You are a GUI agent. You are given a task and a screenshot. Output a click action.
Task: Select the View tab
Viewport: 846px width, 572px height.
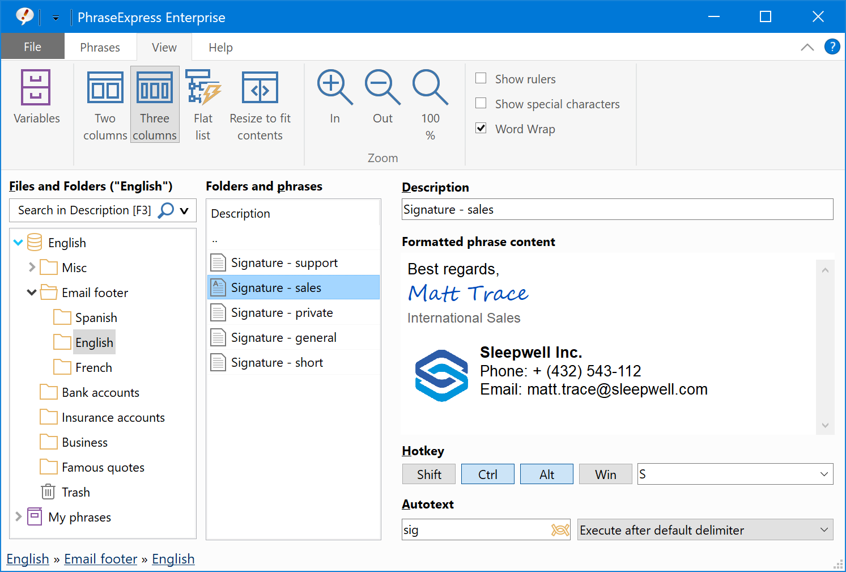[164, 47]
